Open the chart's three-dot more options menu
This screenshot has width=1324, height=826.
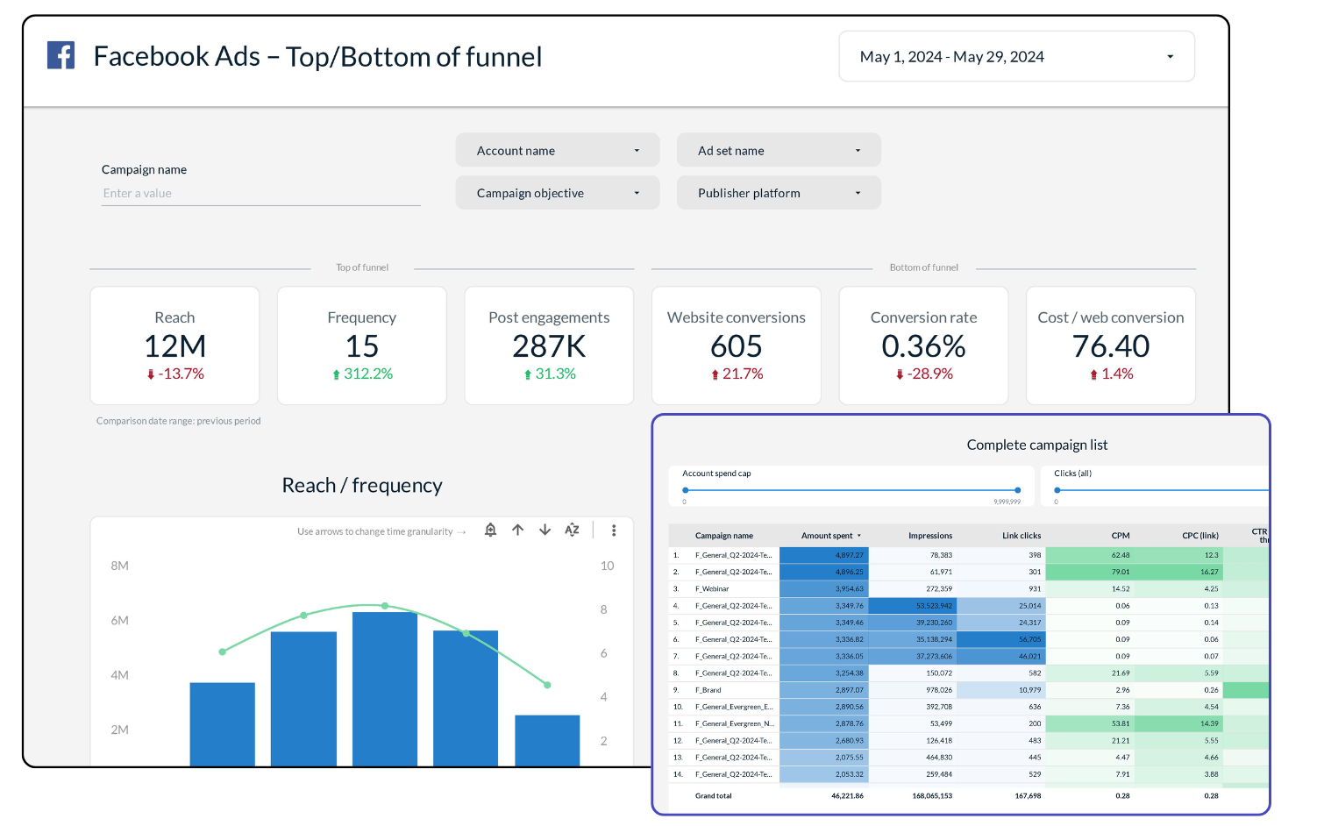pos(614,530)
